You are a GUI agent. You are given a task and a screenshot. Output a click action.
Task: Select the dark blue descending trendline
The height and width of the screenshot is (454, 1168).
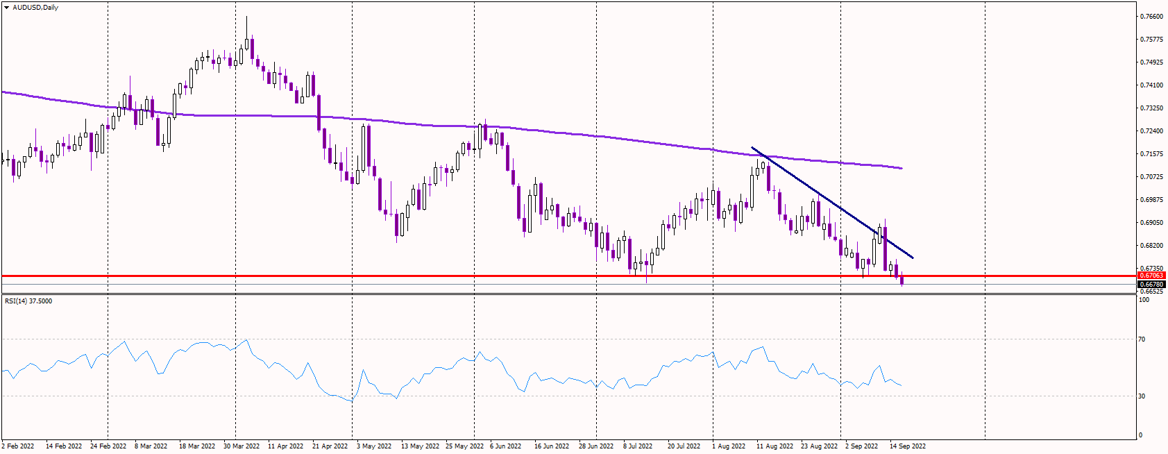(x=833, y=203)
